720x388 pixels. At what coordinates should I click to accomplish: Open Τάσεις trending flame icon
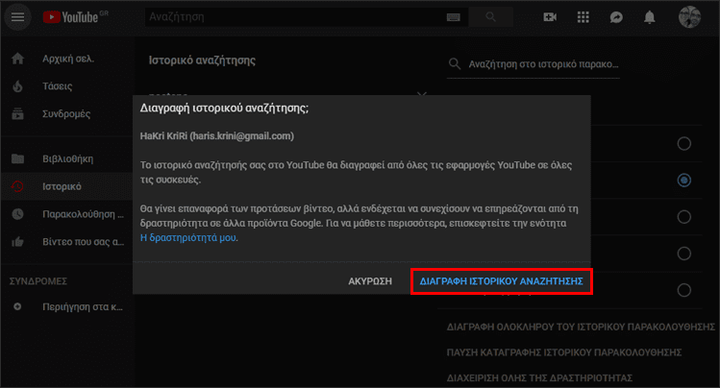point(18,86)
